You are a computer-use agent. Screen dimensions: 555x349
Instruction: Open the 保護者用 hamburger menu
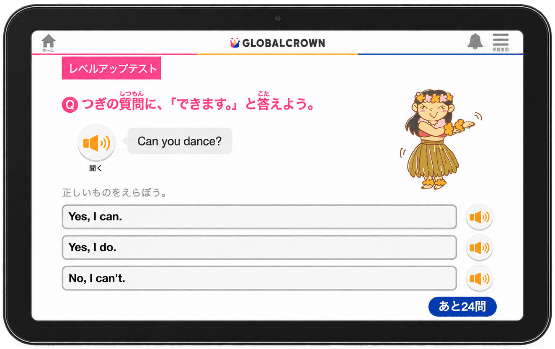(501, 42)
